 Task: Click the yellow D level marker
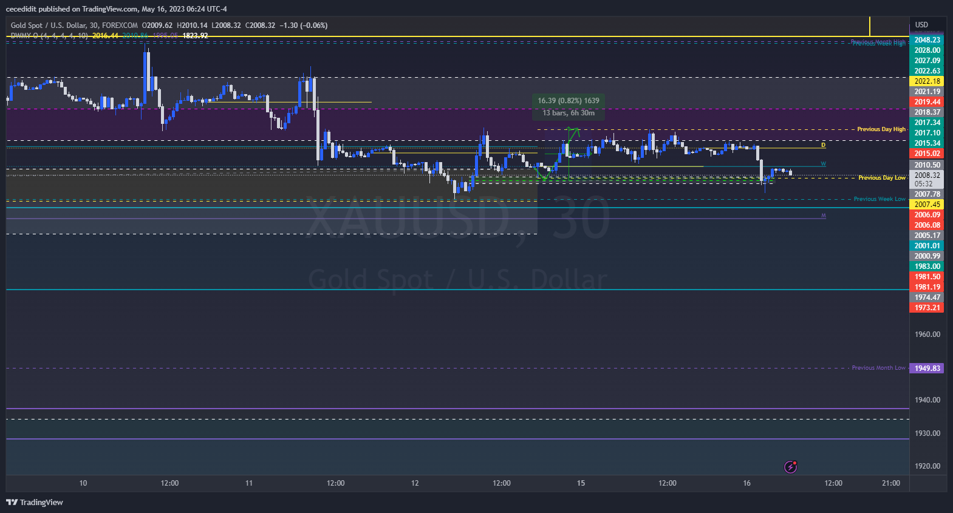(x=824, y=145)
